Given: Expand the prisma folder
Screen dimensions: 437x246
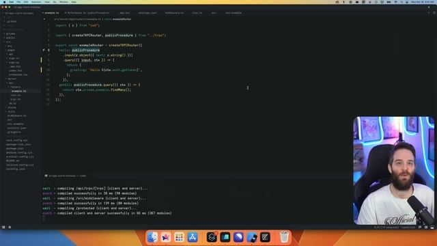Looking at the screenshot, I should click(x=11, y=33).
